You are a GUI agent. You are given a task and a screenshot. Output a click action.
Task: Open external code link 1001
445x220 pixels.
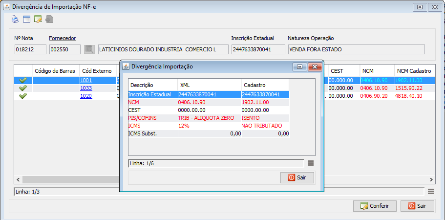pos(86,80)
